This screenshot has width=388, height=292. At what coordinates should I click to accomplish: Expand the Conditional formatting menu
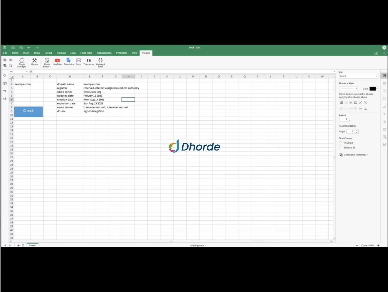[354, 155]
